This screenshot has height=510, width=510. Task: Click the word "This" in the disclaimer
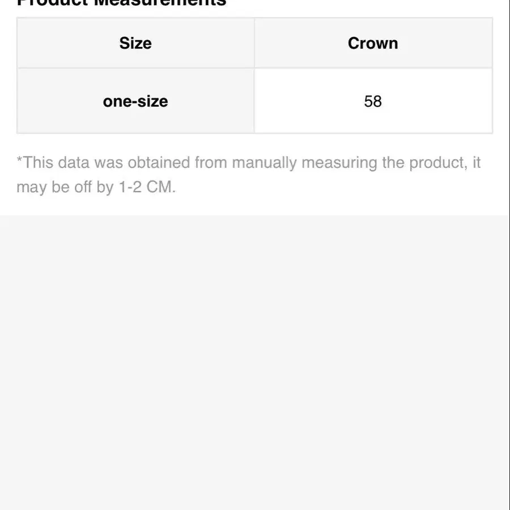[x=38, y=163]
